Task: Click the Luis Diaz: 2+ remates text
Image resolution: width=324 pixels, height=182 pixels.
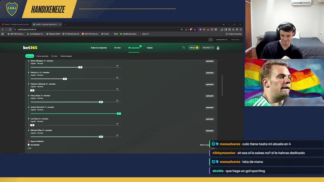Action: [x=39, y=119]
